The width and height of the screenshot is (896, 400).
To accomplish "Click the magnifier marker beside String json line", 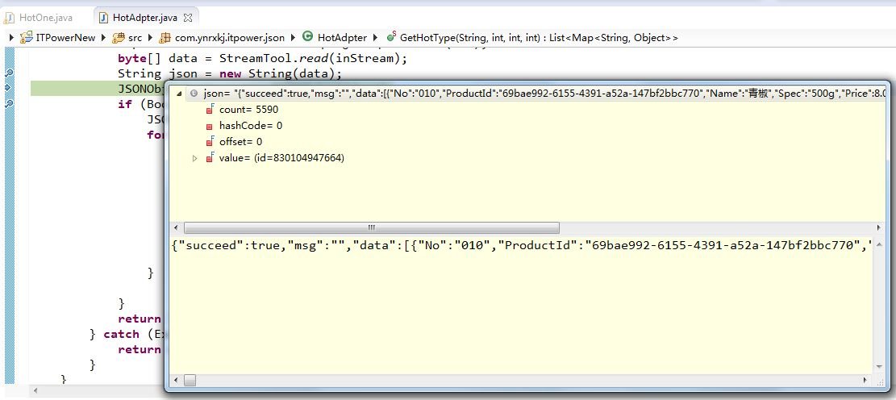I will 9,73.
